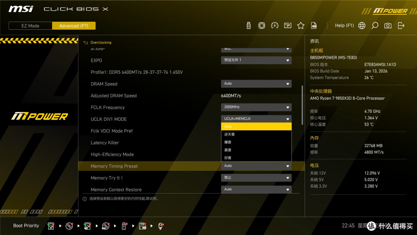
Task: Select the USB key boot device
Action: (x=124, y=226)
